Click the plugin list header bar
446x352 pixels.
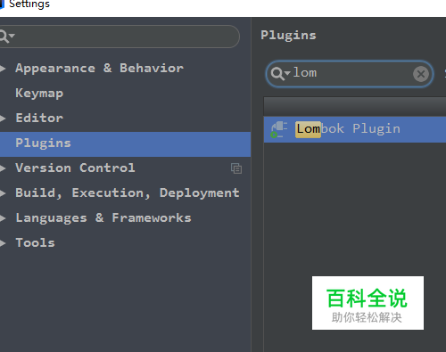(355, 107)
